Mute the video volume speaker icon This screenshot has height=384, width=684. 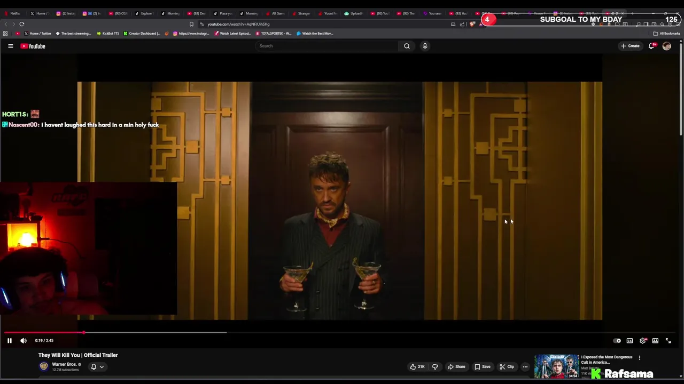point(24,340)
